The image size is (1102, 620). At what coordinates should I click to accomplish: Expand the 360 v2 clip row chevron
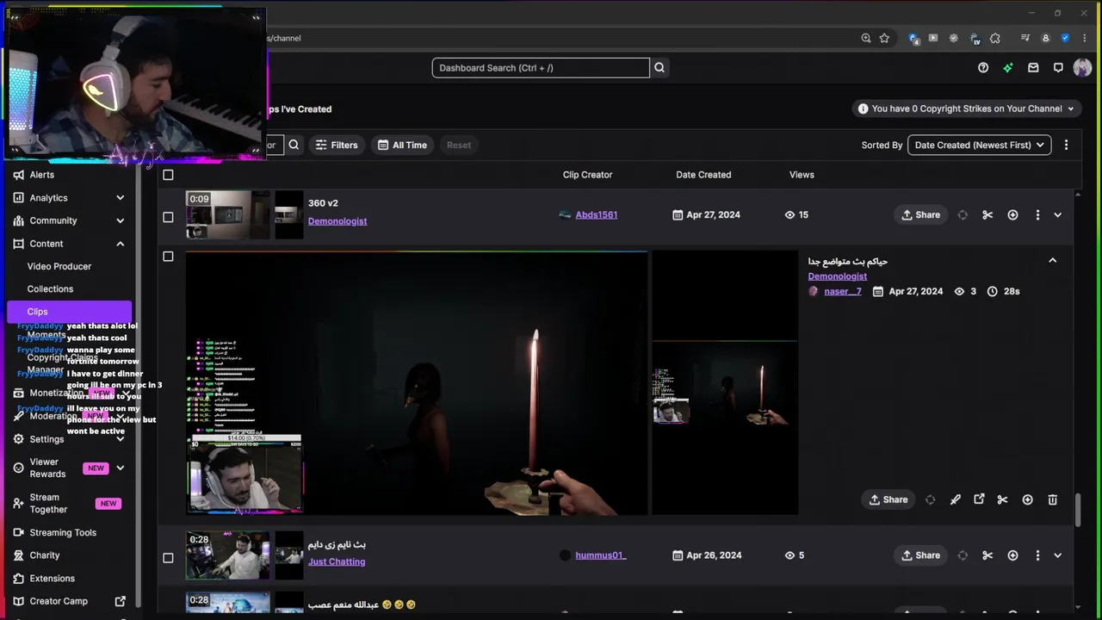[x=1058, y=215]
